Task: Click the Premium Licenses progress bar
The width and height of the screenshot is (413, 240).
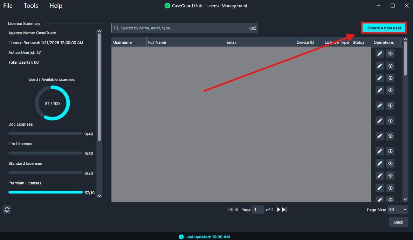Action: 45,192
